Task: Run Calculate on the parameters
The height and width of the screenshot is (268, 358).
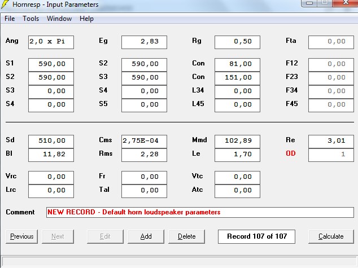Action: pyautogui.click(x=331, y=236)
